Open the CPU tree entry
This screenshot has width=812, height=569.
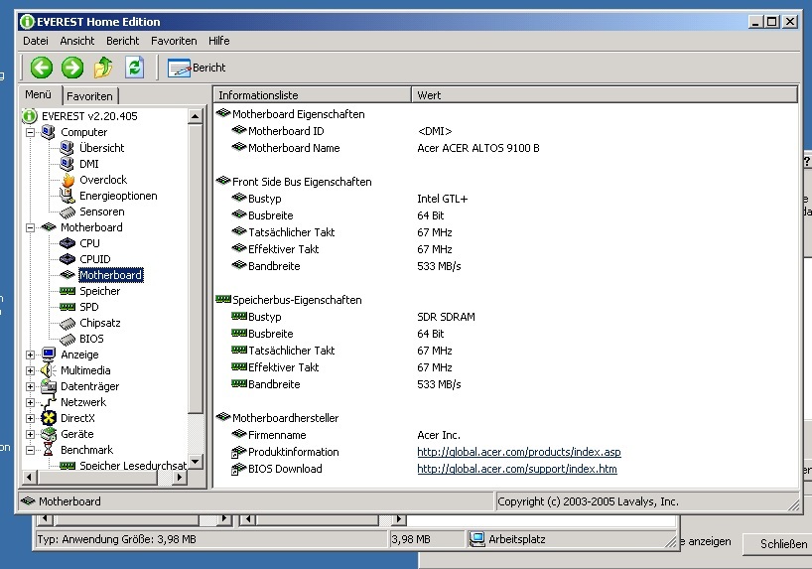tap(89, 243)
